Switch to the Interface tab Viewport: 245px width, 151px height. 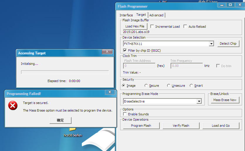(x=126, y=15)
